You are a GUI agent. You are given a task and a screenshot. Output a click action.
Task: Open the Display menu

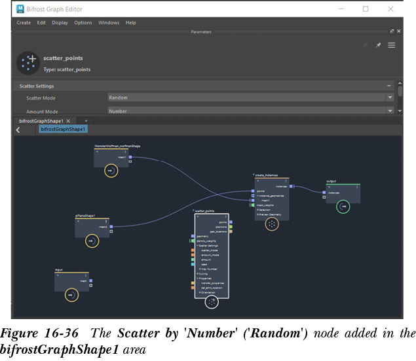click(60, 22)
